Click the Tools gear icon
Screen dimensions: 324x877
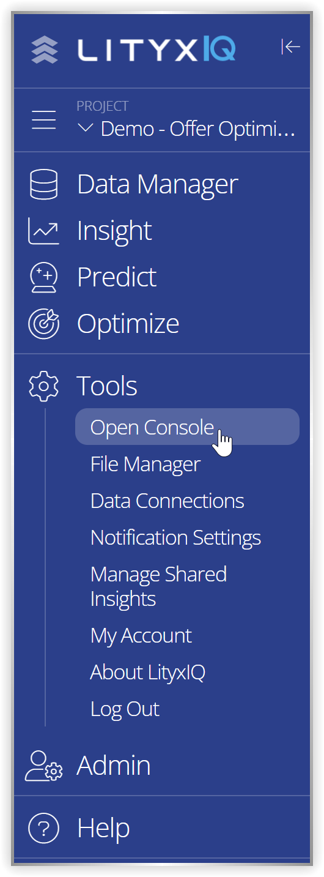tap(44, 386)
